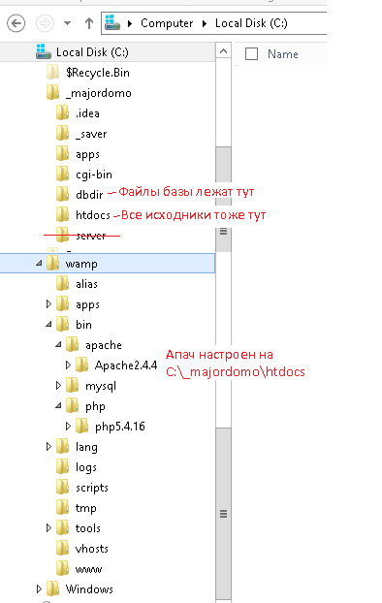
Task: Expand the tools folder
Action: [x=48, y=528]
